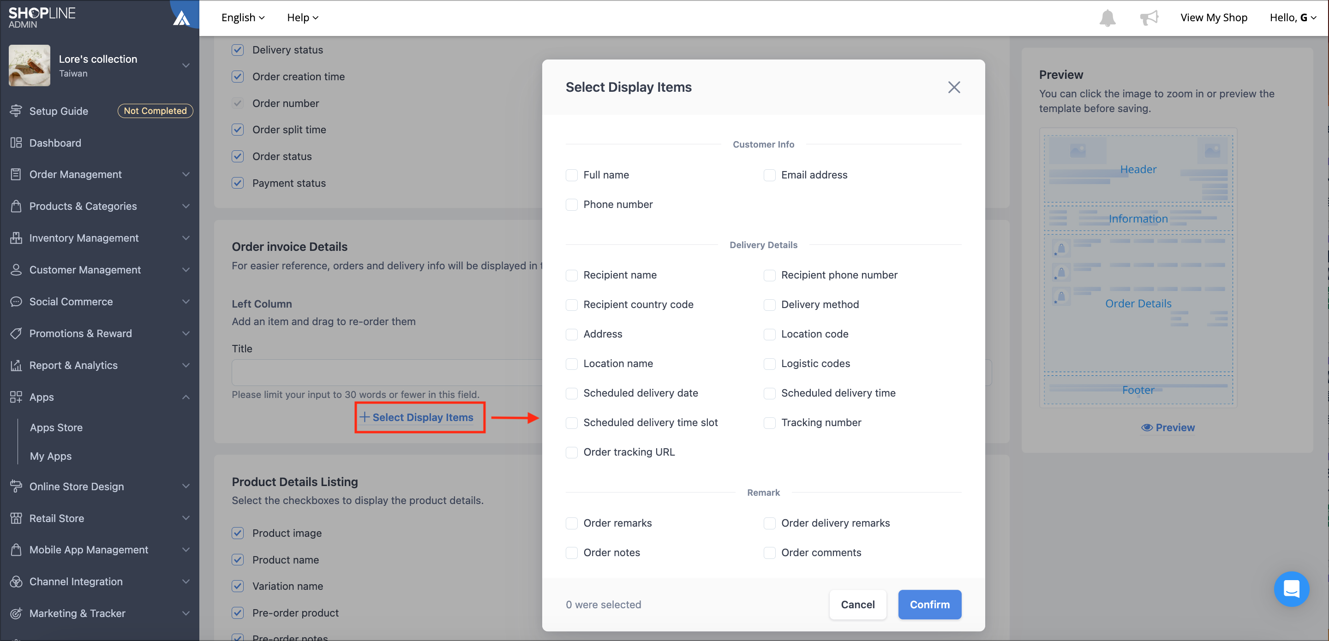Check the Order remarks checkbox
The width and height of the screenshot is (1329, 641).
571,523
